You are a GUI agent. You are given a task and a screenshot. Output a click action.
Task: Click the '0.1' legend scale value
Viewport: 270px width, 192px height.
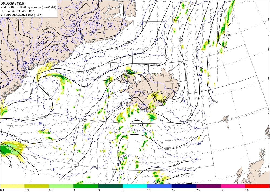point(2,190)
